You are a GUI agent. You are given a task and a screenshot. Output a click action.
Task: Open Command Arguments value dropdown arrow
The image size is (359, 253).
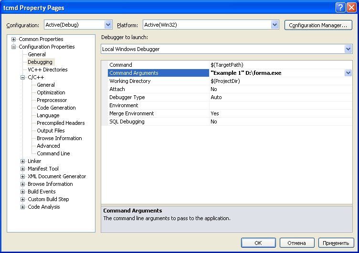(348, 73)
